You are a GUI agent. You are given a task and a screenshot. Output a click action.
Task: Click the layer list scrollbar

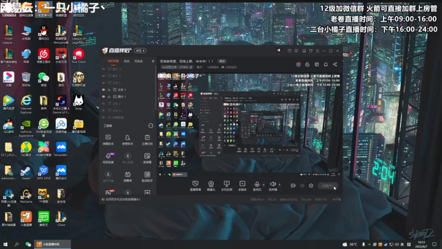[156, 87]
